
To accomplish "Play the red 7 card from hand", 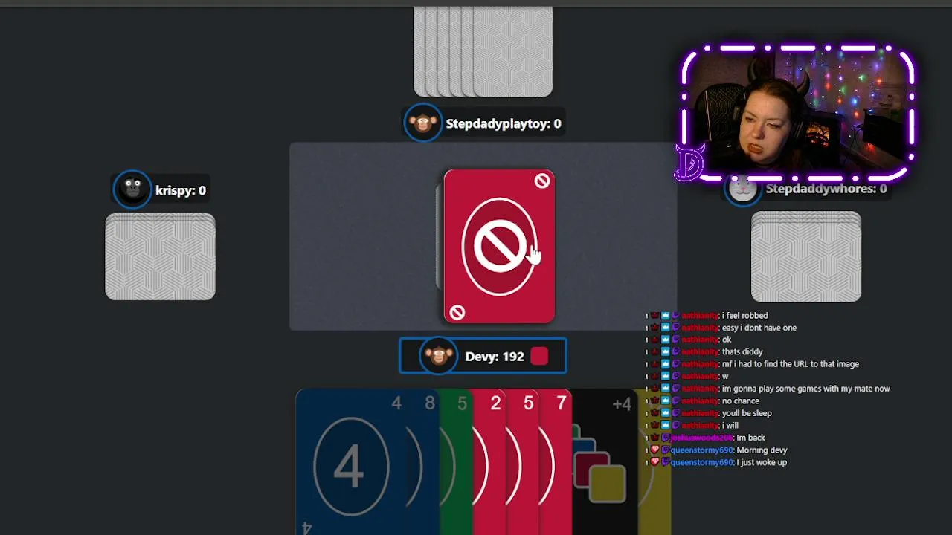I will click(x=556, y=462).
